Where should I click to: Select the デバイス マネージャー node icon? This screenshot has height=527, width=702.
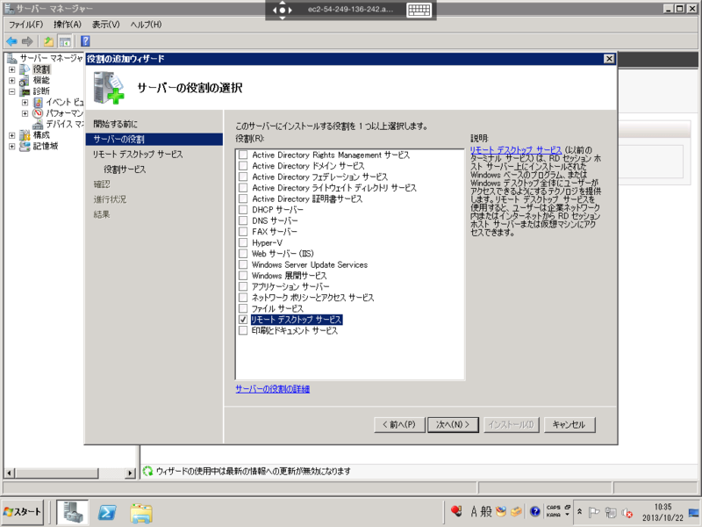click(x=38, y=124)
